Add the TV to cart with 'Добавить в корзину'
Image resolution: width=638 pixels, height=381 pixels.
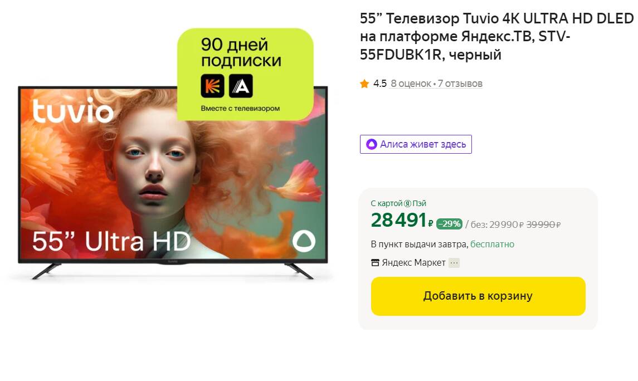[x=478, y=296]
